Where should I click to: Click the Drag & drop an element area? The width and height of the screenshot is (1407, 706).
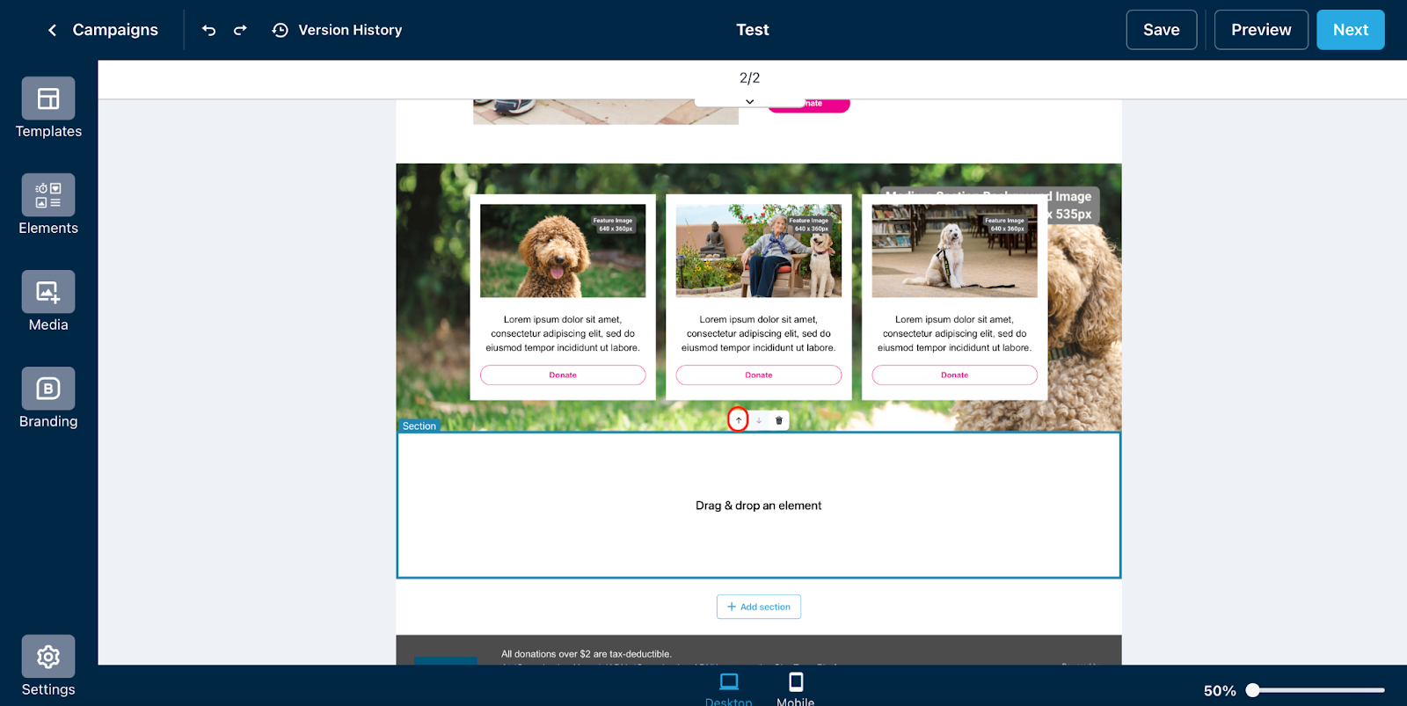759,506
